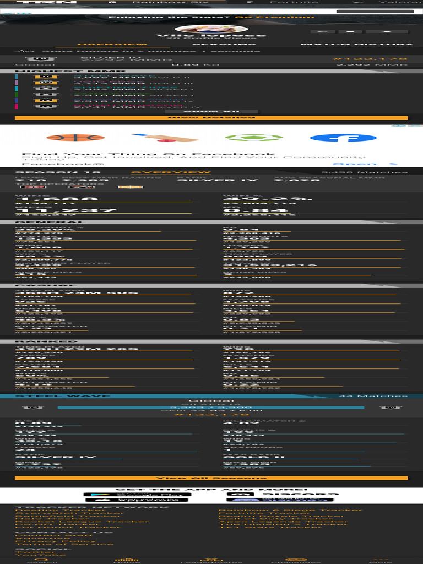Click the Steel Wave Gold II rank badge
This screenshot has height=564, width=423.
(x=46, y=77)
